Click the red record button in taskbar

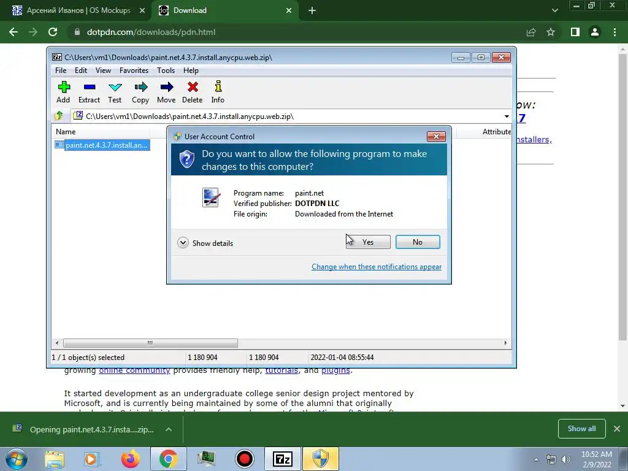[244, 459]
